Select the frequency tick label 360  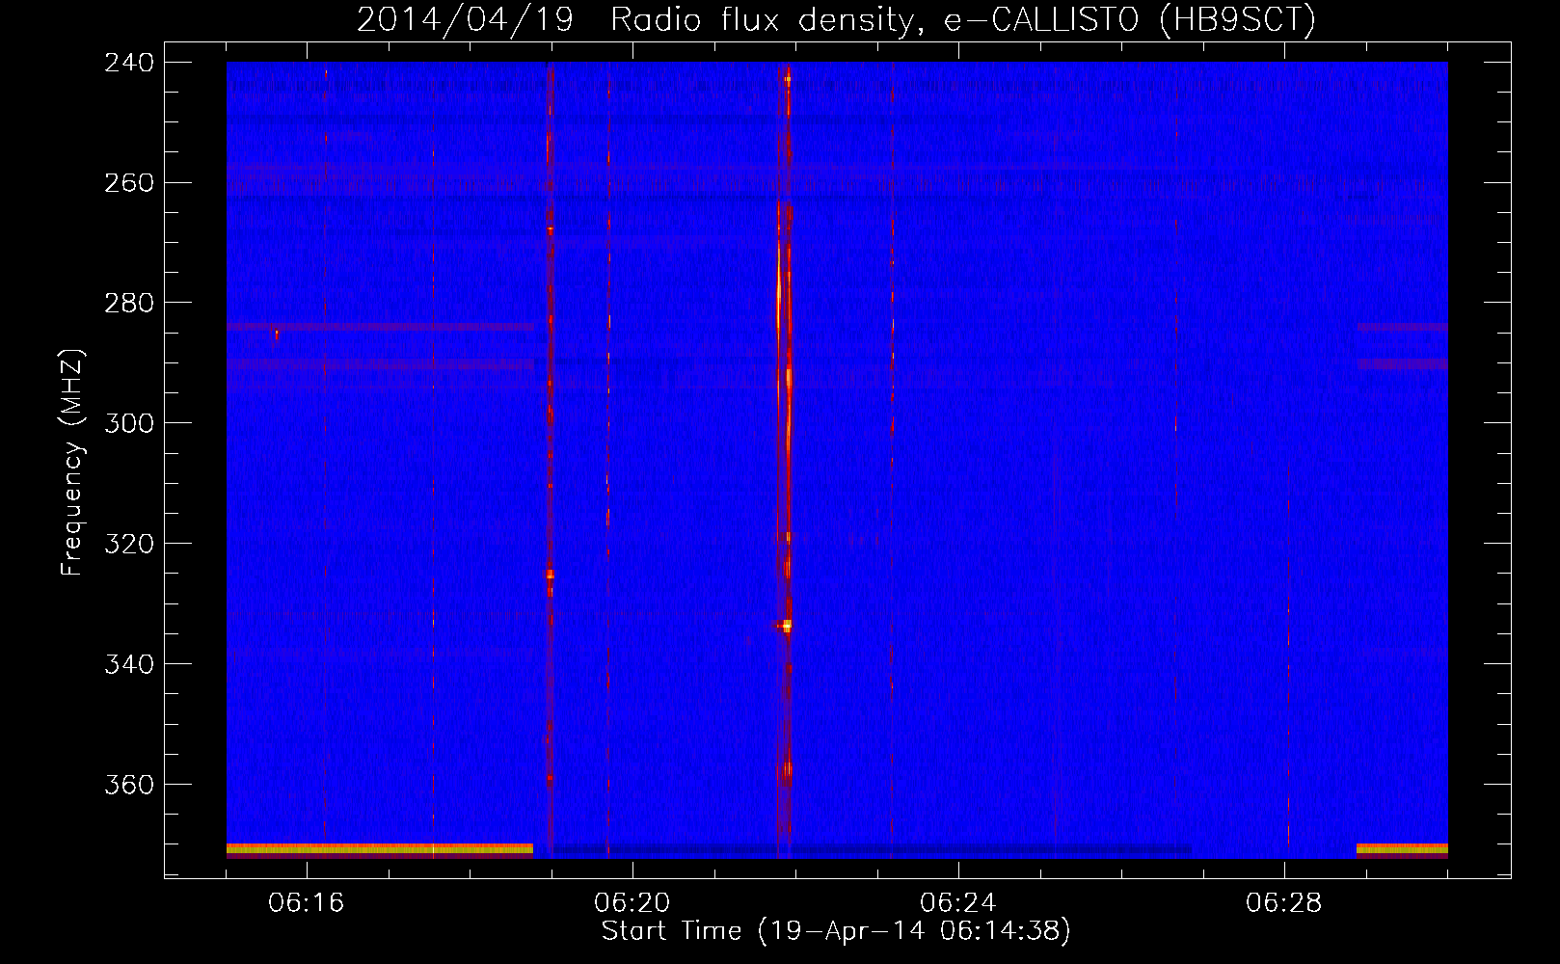129,786
